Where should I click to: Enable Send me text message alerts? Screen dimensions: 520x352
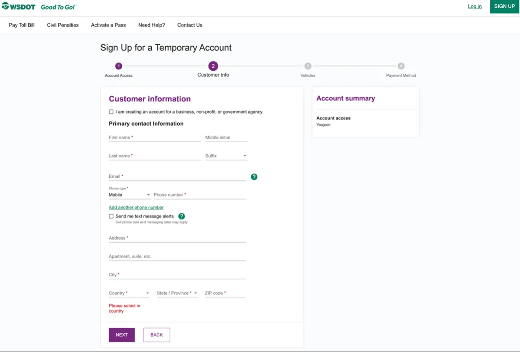(x=111, y=216)
